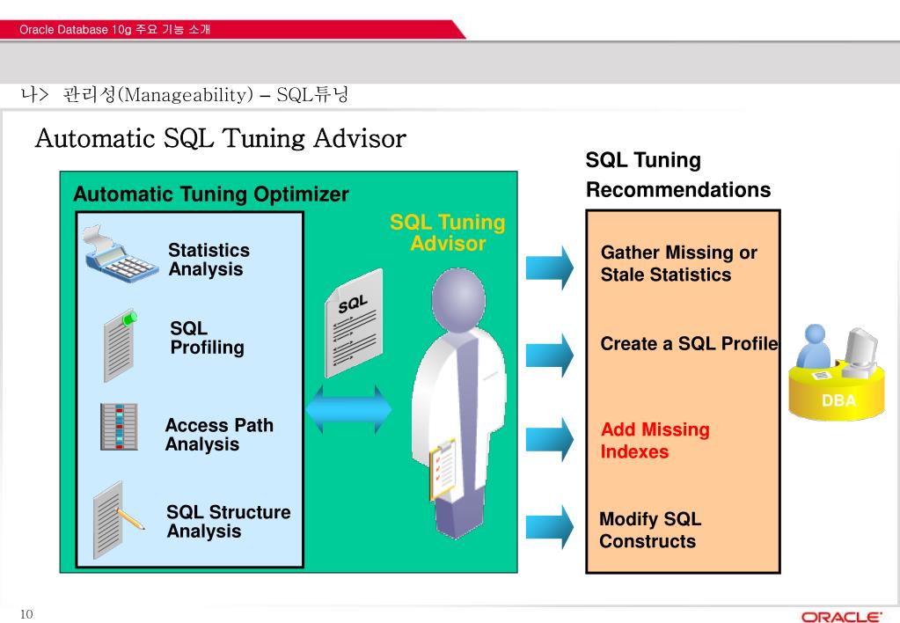
Task: Click the slide page number 10
Action: [26, 614]
